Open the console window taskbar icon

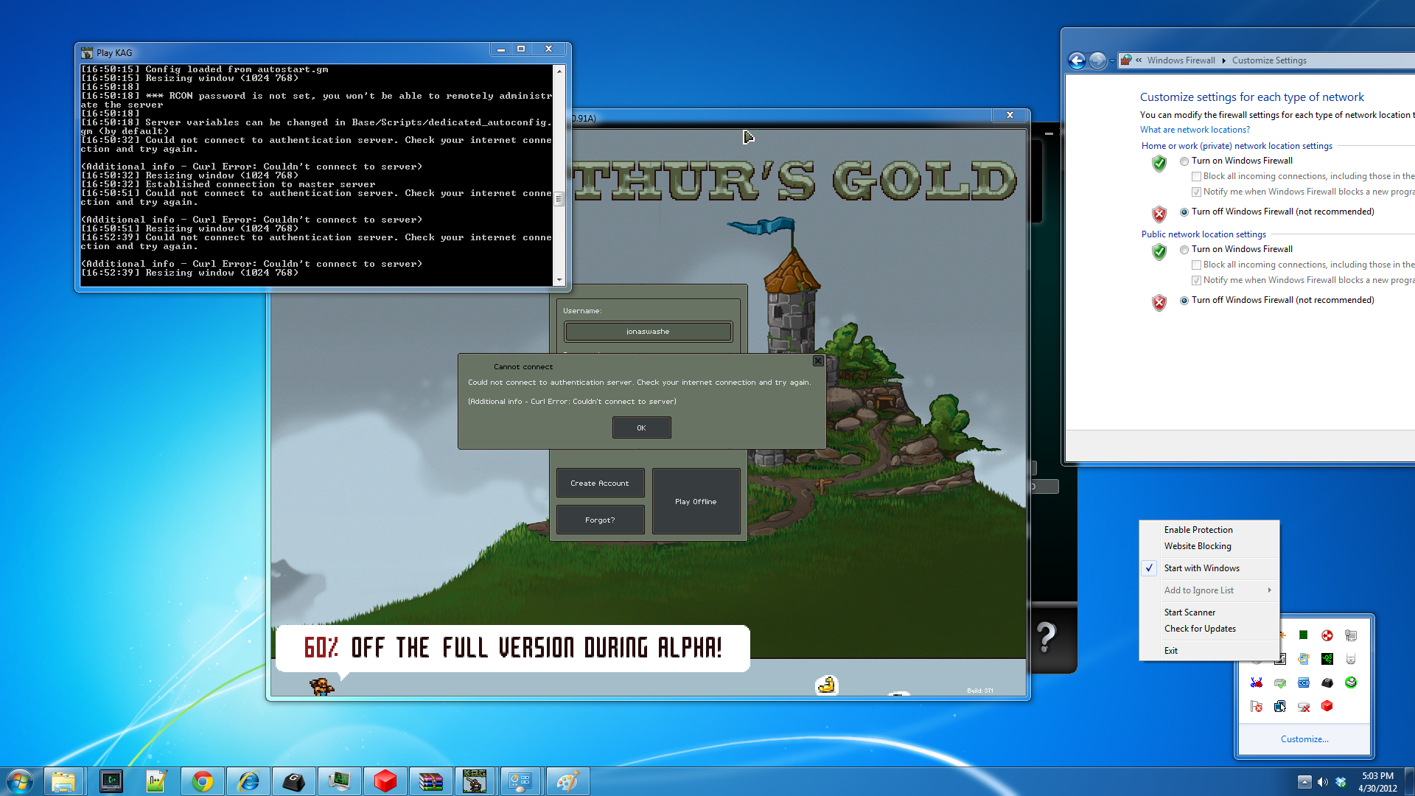click(x=111, y=781)
